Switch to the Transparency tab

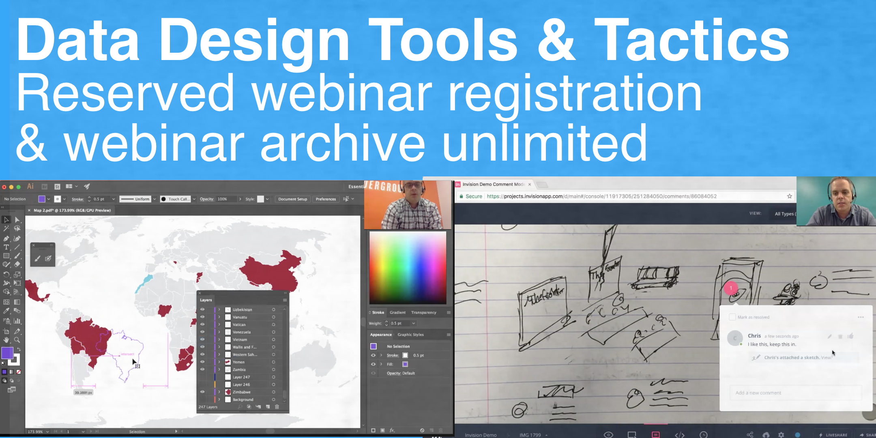click(x=423, y=312)
